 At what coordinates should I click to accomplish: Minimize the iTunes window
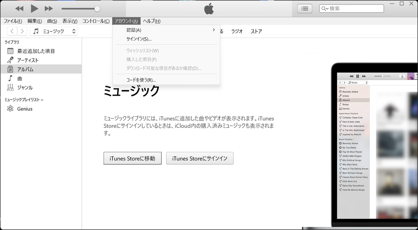pyautogui.click(x=392, y=4)
